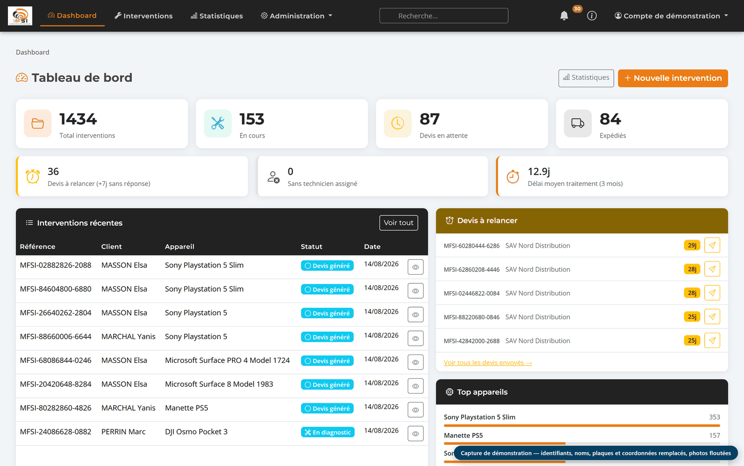This screenshot has height=466, width=744.
Task: Send reminder for quote MFSI-62860208-4446
Action: coord(712,269)
